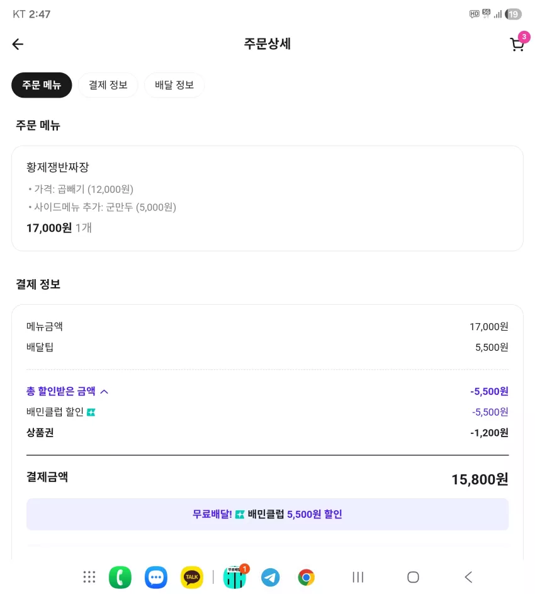
Task: Launch the green Phone app
Action: 120,578
